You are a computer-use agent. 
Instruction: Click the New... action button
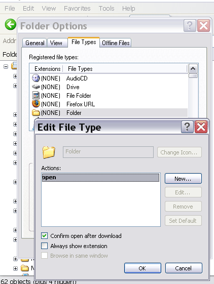(183, 179)
